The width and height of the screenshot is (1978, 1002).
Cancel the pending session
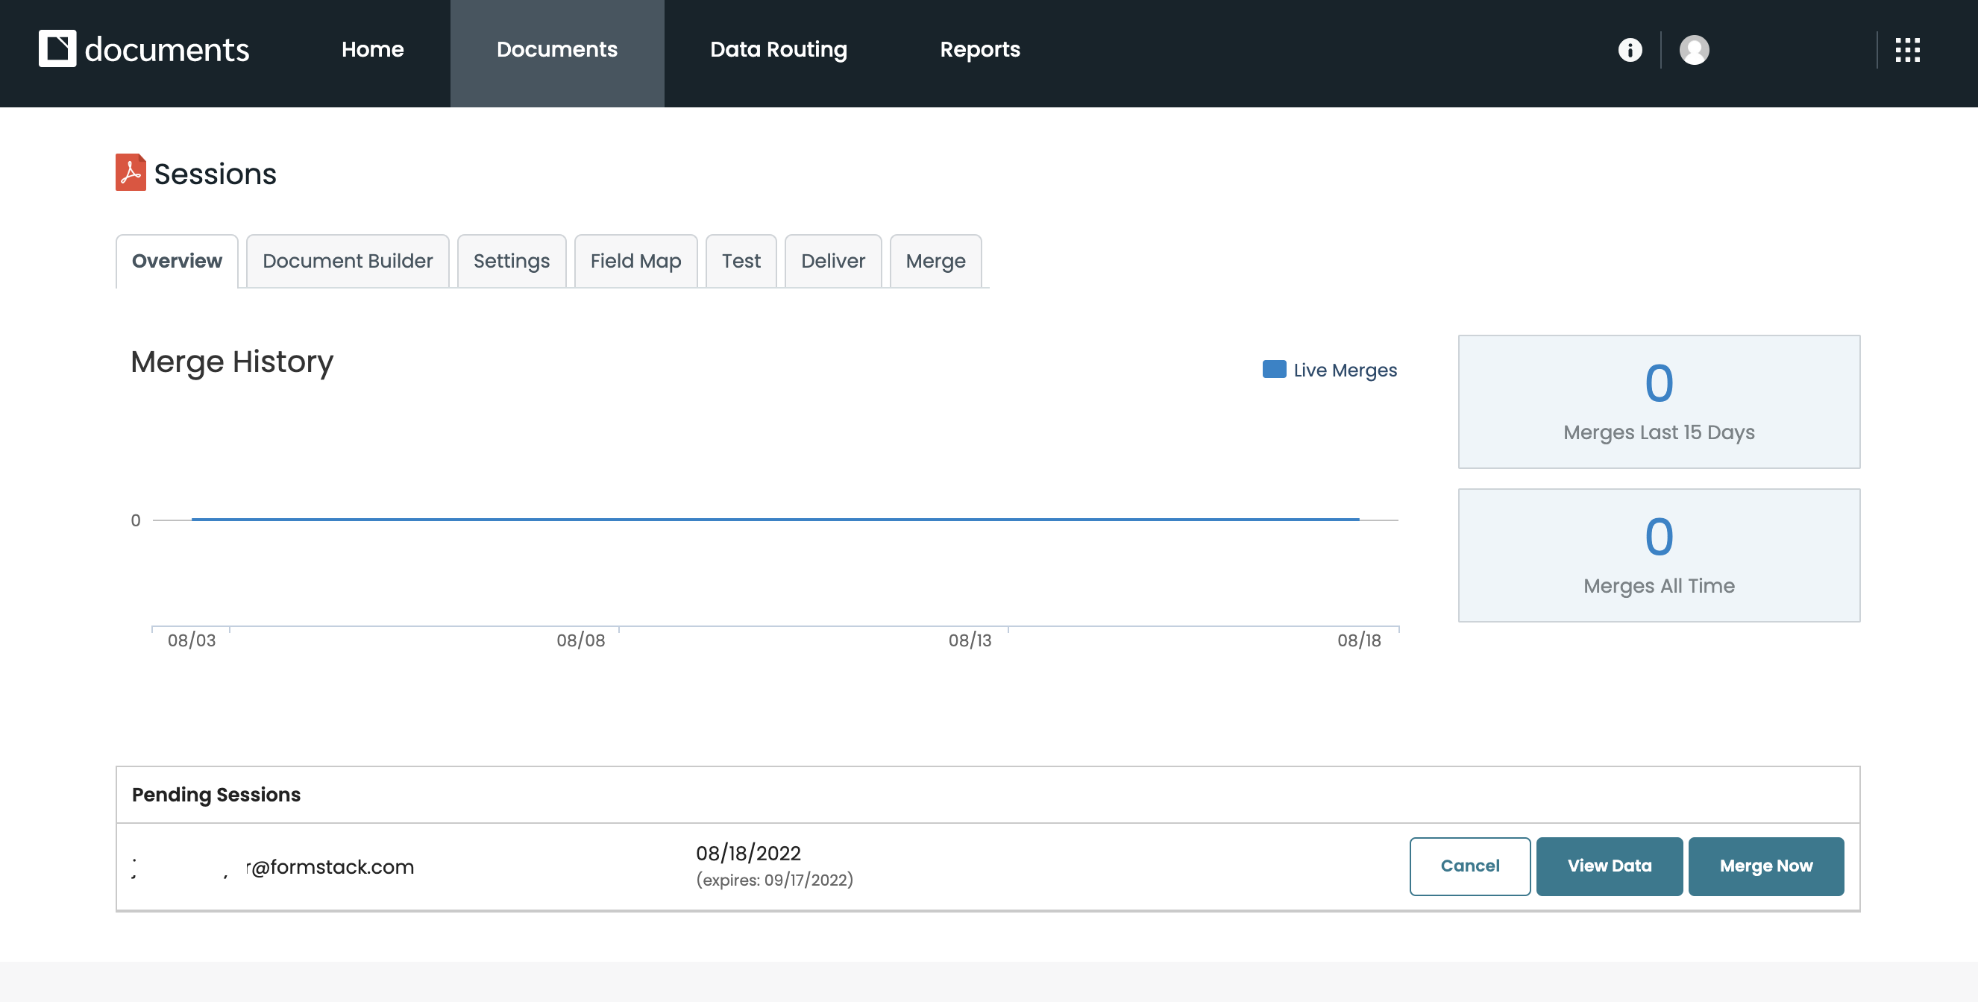coord(1469,866)
